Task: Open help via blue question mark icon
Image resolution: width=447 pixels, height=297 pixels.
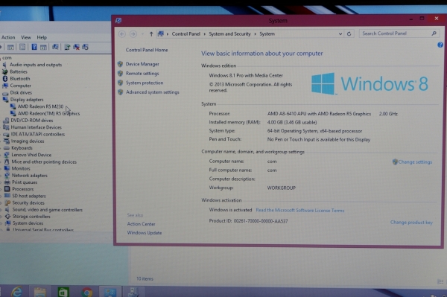Action: (x=440, y=45)
